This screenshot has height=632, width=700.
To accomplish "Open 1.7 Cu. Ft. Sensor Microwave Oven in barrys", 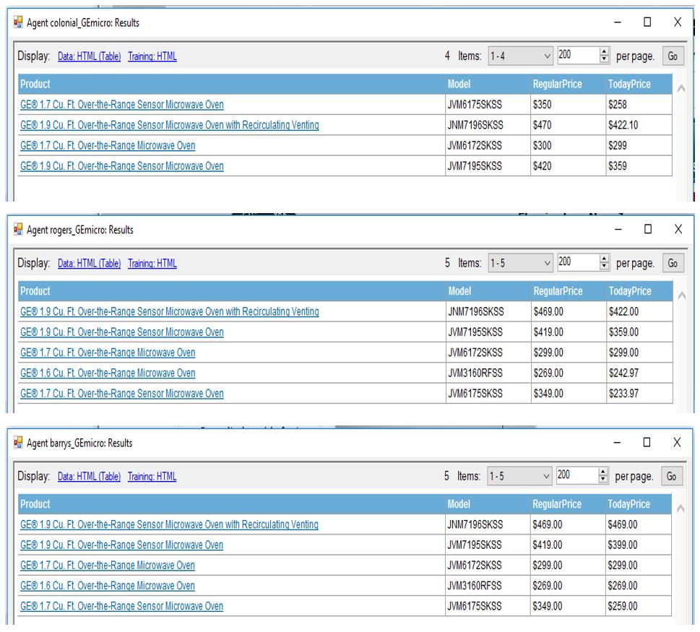I will pyautogui.click(x=121, y=606).
